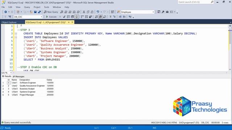Save the current query file
Image resolution: width=232 pixels, height=130 pixels.
tap(35, 12)
